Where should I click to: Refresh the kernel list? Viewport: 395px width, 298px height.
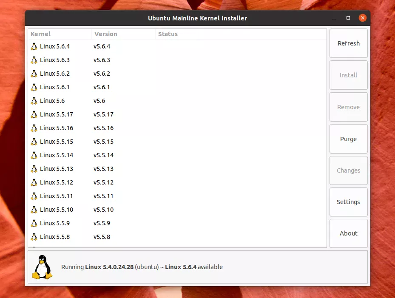coord(348,43)
